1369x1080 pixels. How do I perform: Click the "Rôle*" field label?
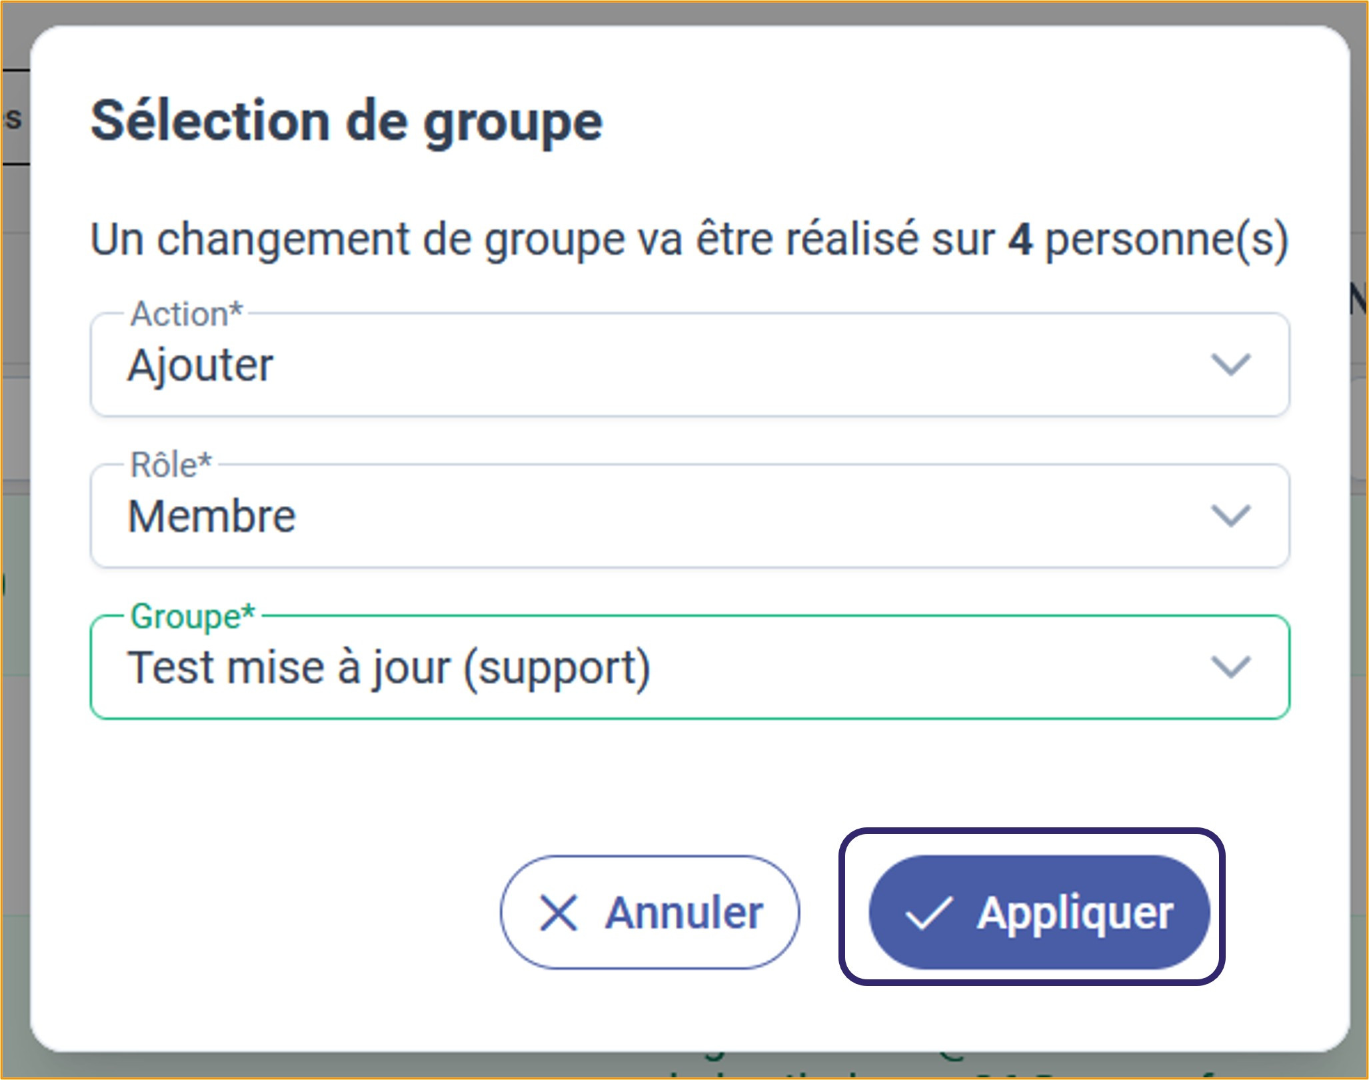(x=171, y=465)
